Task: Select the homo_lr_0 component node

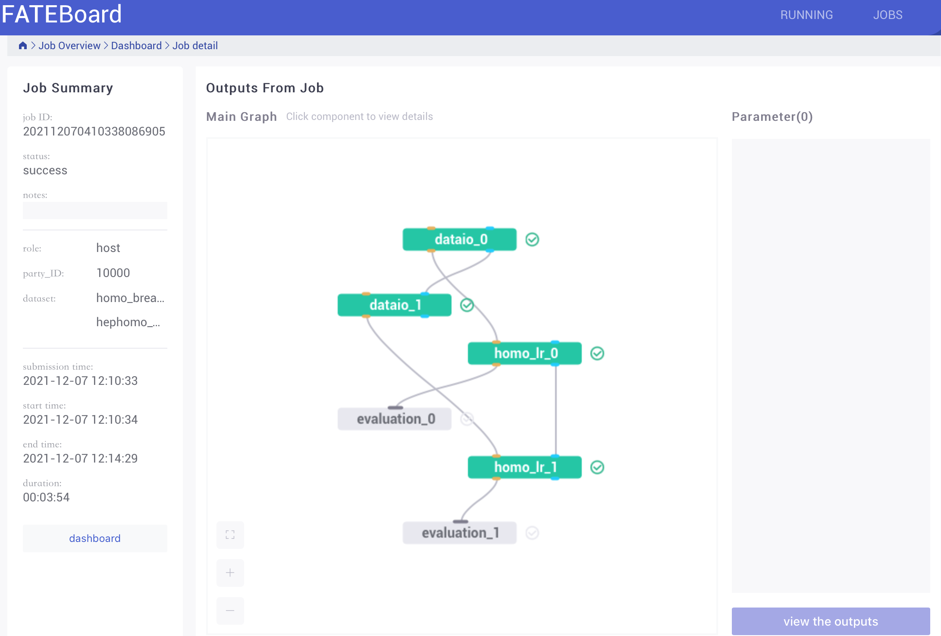Action: 524,353
